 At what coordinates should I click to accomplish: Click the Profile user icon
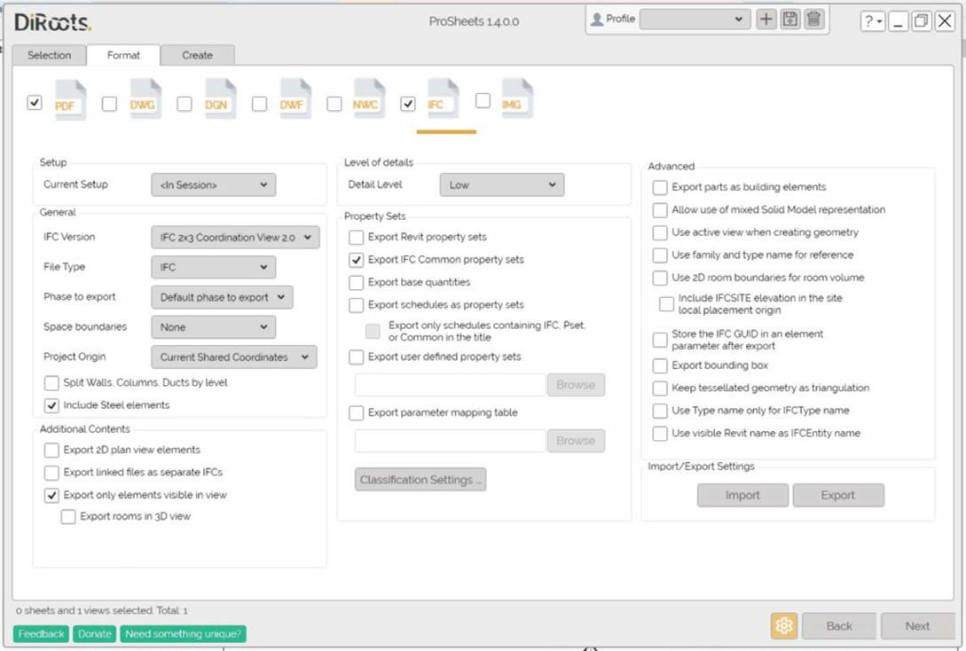[596, 20]
